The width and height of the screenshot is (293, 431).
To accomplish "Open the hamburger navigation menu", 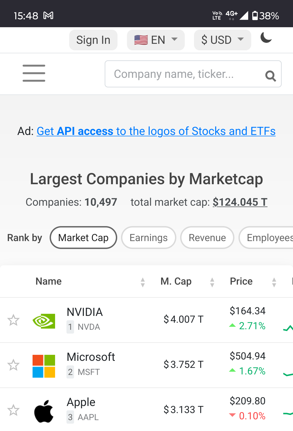I will [x=34, y=73].
